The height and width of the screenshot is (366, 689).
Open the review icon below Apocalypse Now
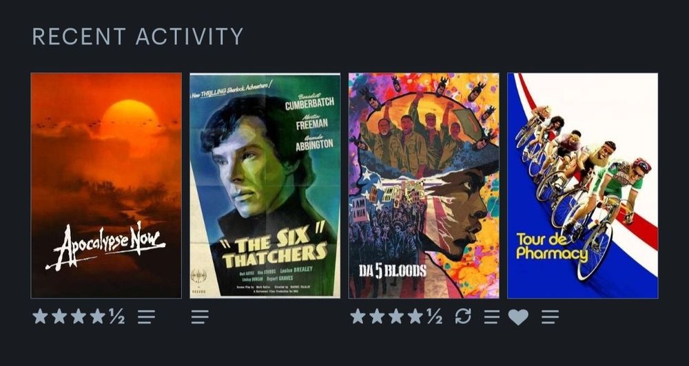coord(146,316)
